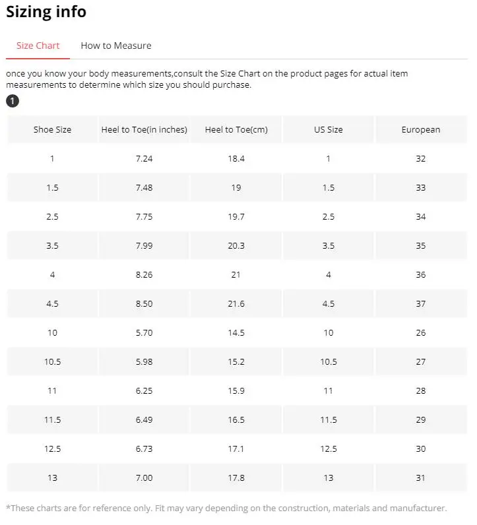Click shoe size 2.5 in first column
Screen dimensions: 477x525
52,216
